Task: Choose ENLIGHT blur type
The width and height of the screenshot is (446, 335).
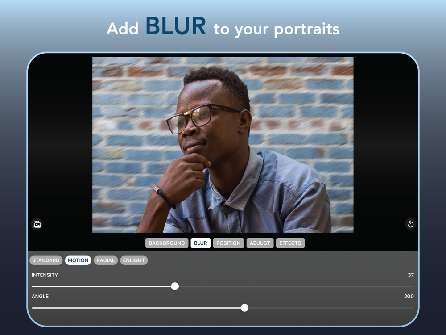Action: (x=134, y=260)
